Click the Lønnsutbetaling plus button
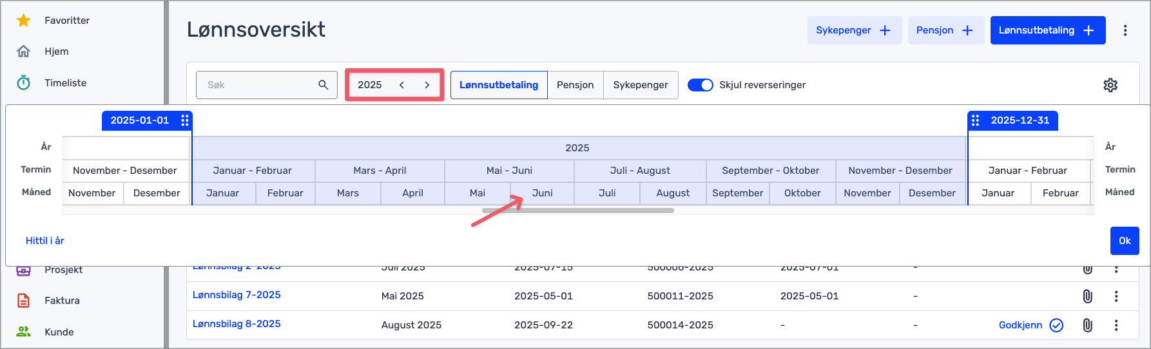 coord(1047,30)
